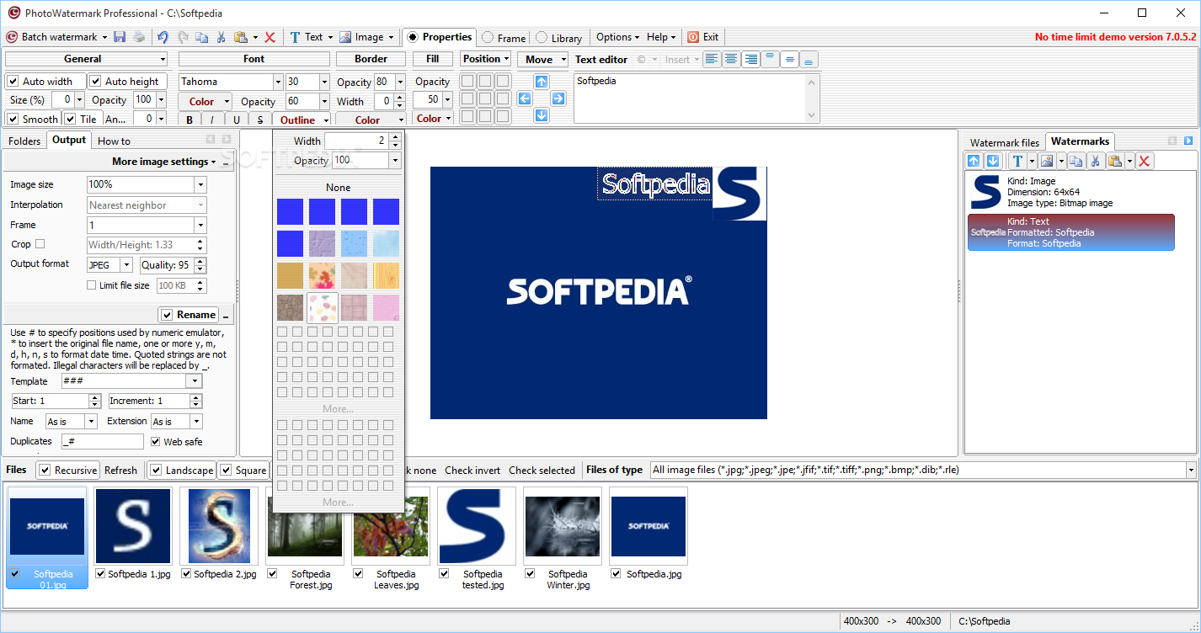
Task: Move watermark down in Watermarks panel list
Action: pyautogui.click(x=992, y=161)
